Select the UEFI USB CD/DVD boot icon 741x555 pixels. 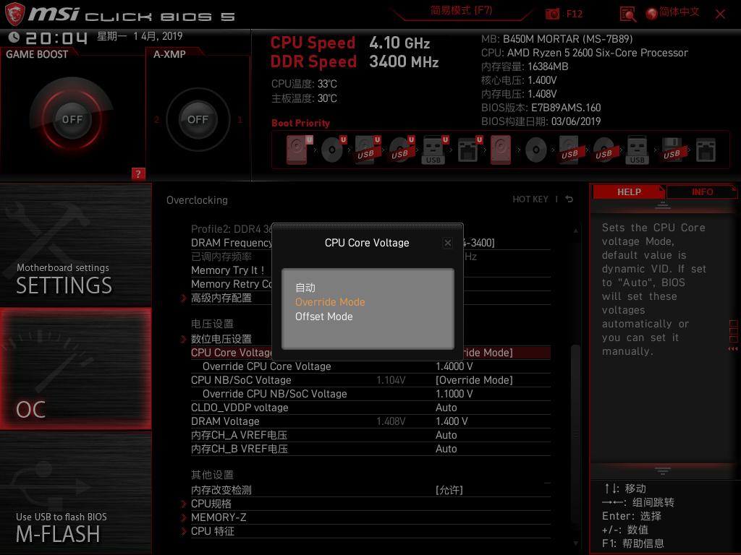pyautogui.click(x=402, y=150)
